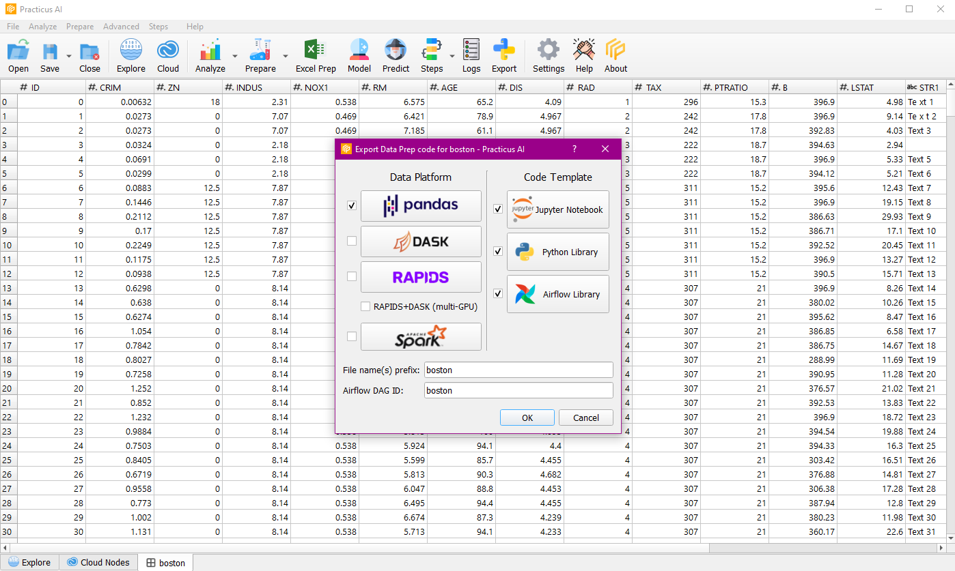Tick RAPIDS+DASK (multi-GPU) checkbox

click(x=365, y=306)
